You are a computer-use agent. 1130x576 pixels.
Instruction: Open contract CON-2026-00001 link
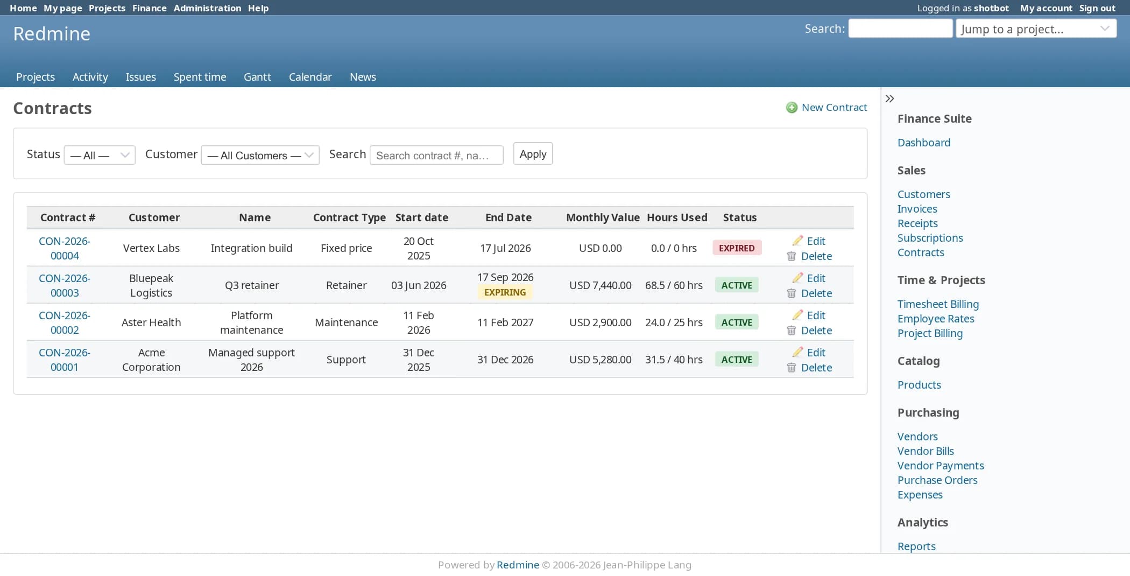[65, 360]
